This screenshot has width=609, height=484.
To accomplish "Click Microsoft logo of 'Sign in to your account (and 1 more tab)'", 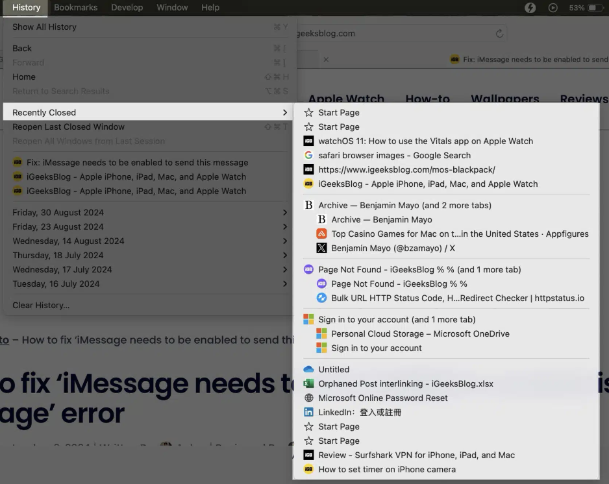I will click(x=308, y=319).
